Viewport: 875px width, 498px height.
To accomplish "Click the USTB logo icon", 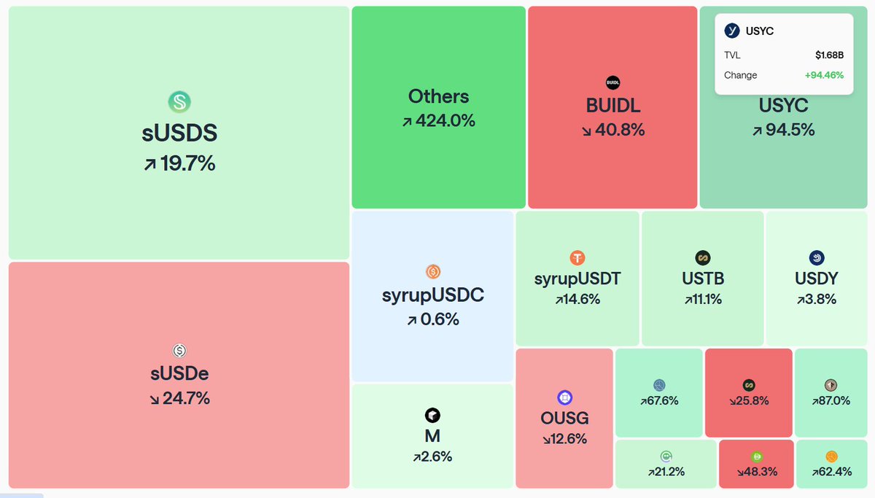I will (703, 257).
